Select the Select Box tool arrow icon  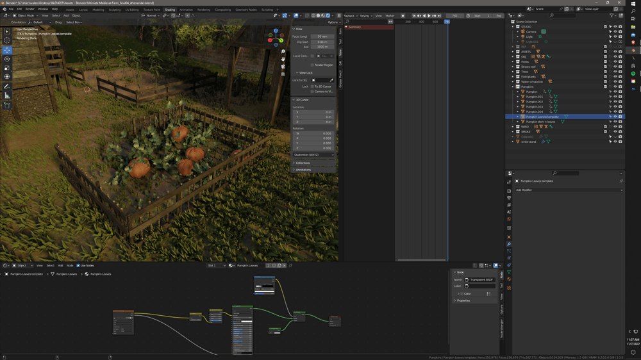click(x=7, y=31)
